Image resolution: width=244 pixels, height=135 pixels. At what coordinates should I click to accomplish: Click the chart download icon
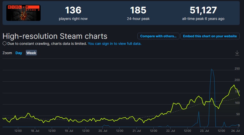point(237,53)
